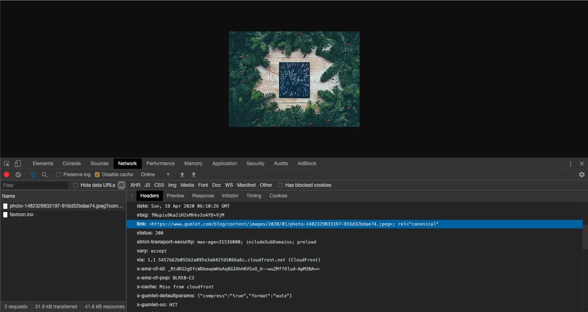Stop recording network log with red button
This screenshot has width=588, height=312.
7,175
